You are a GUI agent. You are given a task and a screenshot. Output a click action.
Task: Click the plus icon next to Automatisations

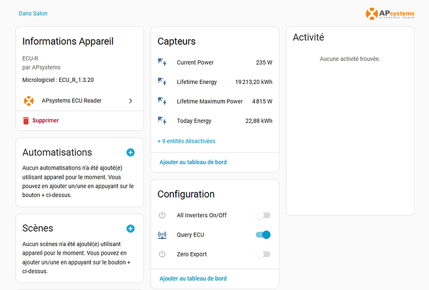click(131, 152)
